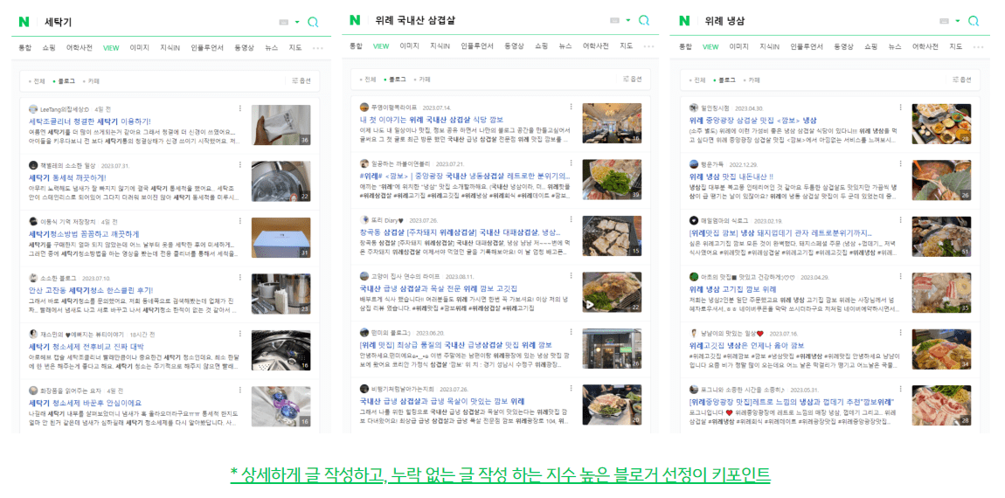Expand more tabs ellipsis in 위례 냉삼 panel

978,47
